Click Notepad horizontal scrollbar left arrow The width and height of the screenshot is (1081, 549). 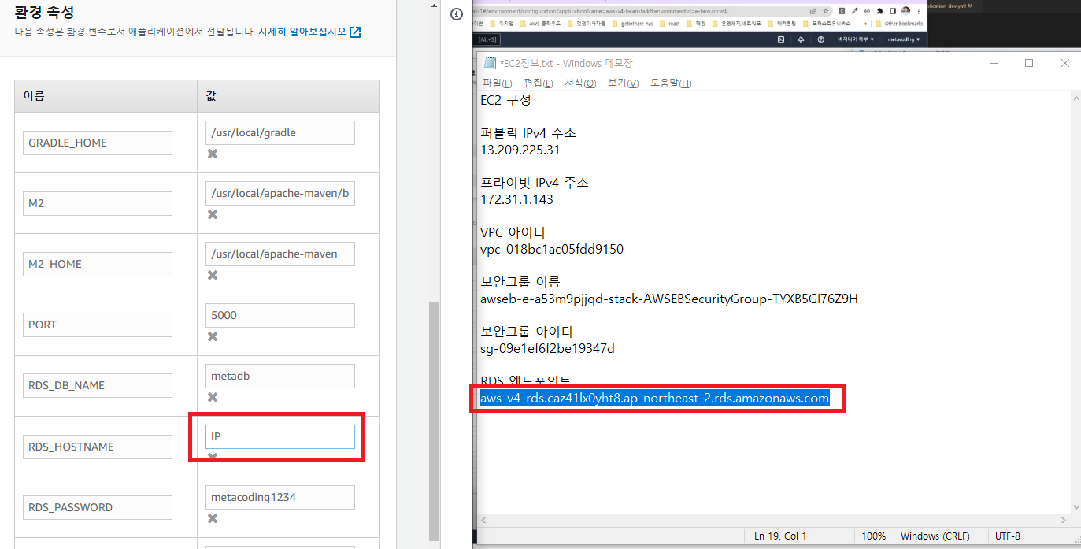click(483, 520)
